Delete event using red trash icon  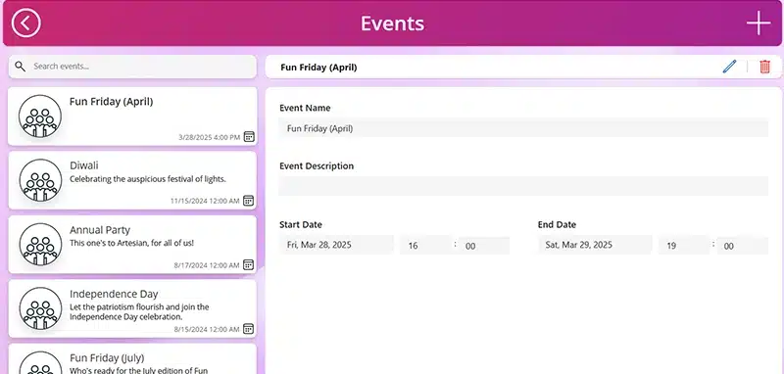point(764,67)
